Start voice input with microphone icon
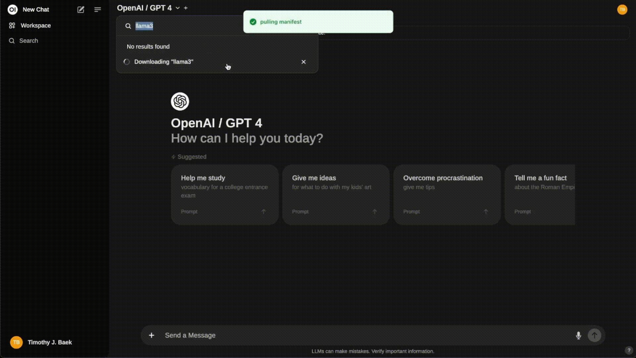Image resolution: width=636 pixels, height=358 pixels. coord(578,335)
